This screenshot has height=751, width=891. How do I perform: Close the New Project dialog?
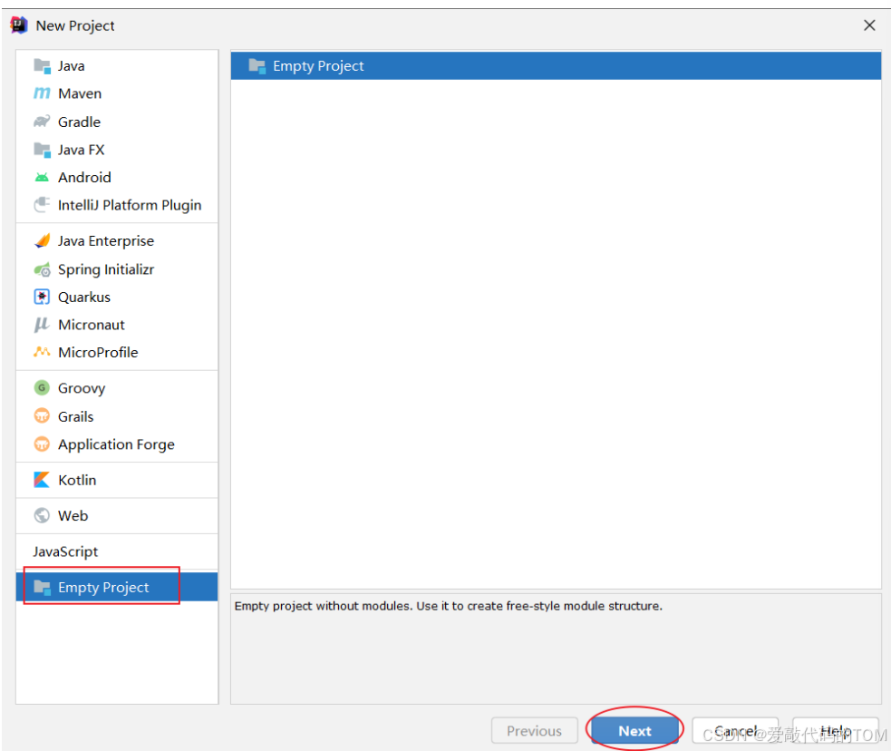point(869,25)
